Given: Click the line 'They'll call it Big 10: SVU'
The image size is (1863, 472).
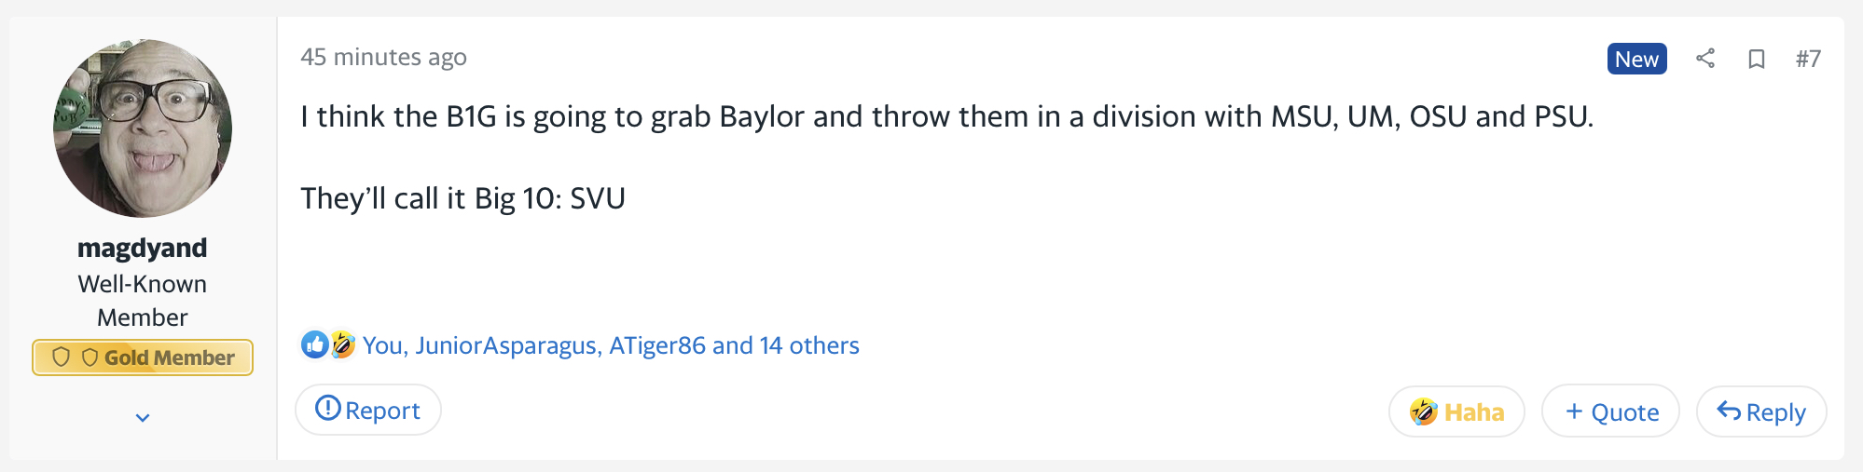Looking at the screenshot, I should [x=462, y=198].
